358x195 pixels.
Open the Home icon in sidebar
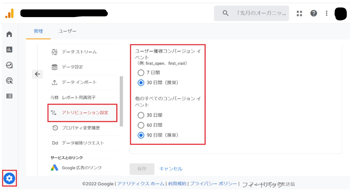coord(9,34)
